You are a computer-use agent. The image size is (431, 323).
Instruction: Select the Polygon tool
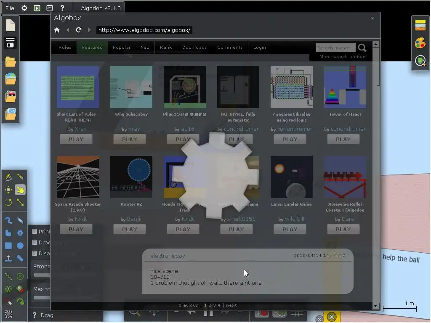point(8,233)
